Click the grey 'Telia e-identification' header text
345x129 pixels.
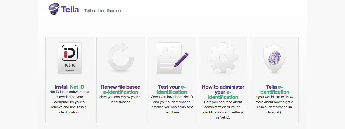click(102, 11)
